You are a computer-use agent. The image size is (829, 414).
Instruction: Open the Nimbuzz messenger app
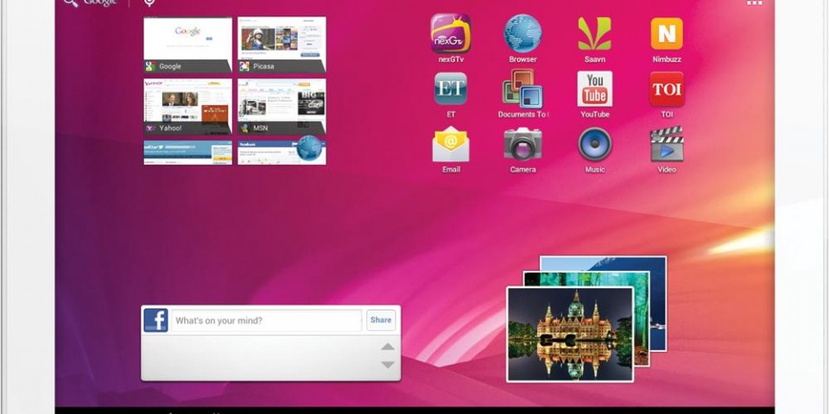(x=667, y=34)
